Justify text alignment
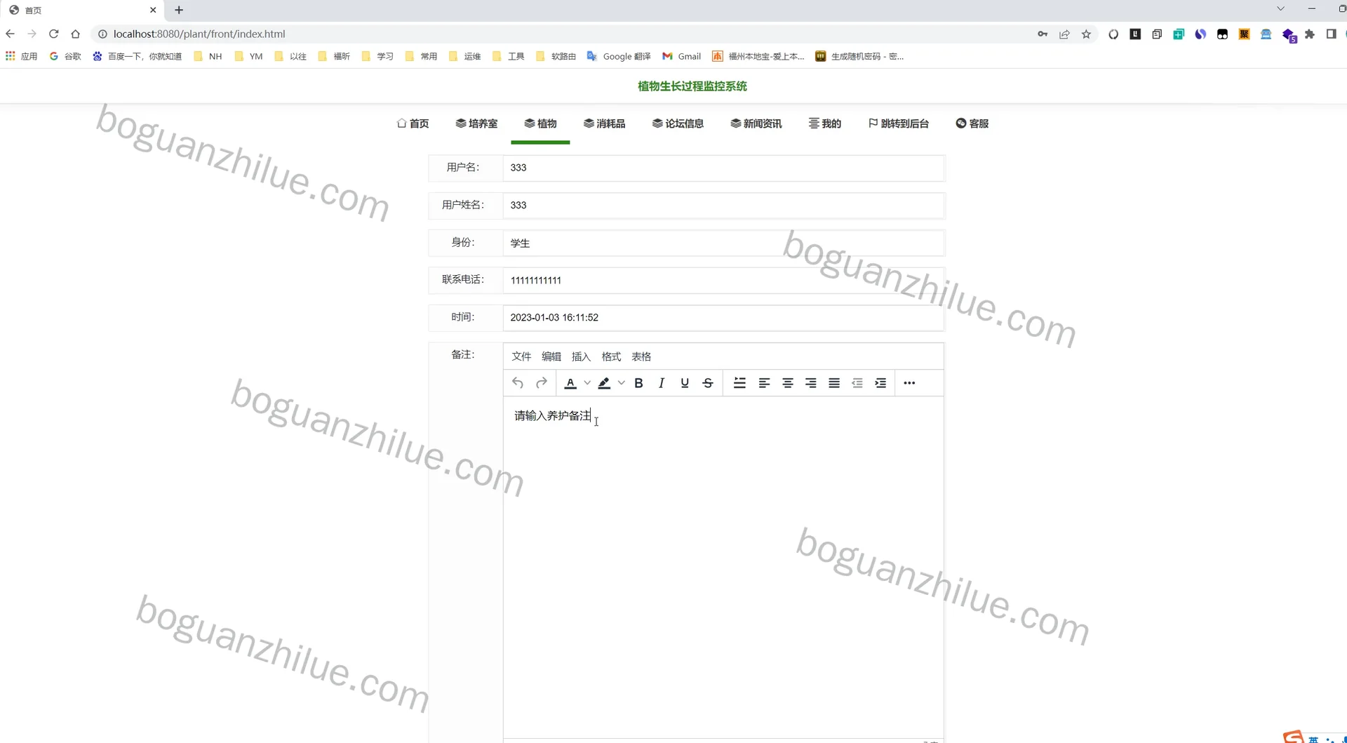 tap(834, 383)
